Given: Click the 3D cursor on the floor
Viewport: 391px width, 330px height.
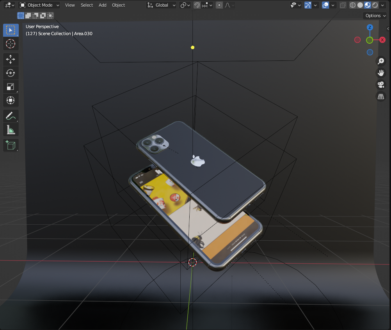Looking at the screenshot, I should point(192,262).
